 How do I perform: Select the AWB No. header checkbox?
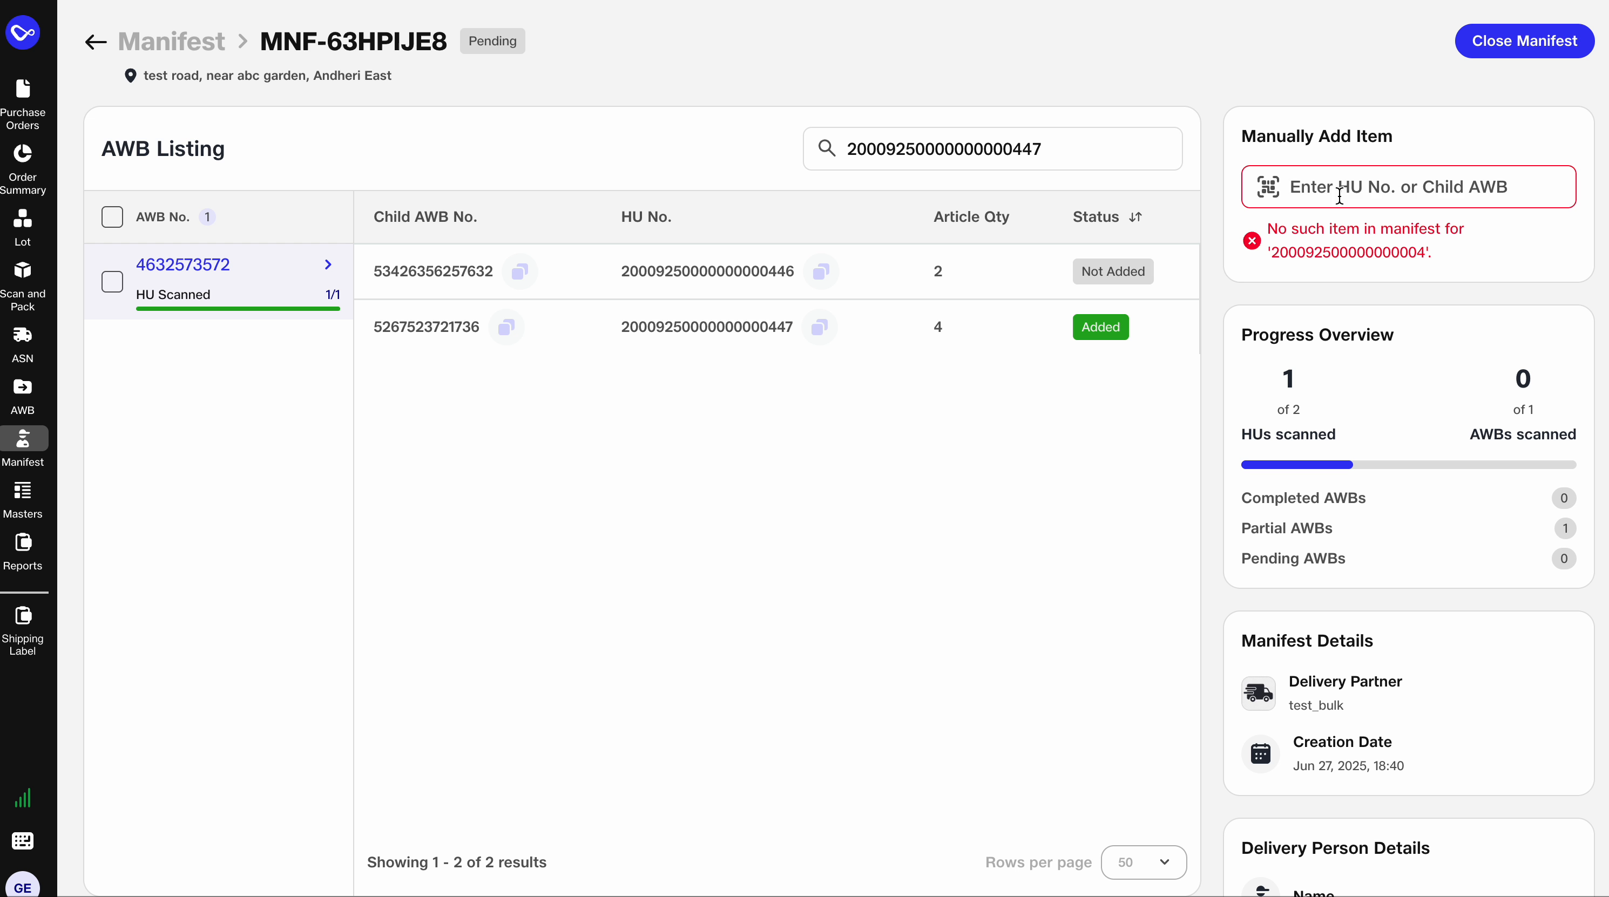[112, 216]
